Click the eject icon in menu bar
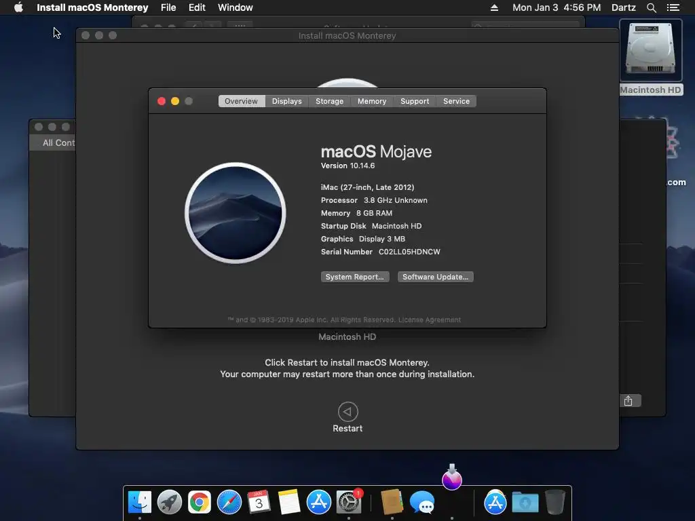Viewport: 695px width, 521px height. pyautogui.click(x=494, y=7)
